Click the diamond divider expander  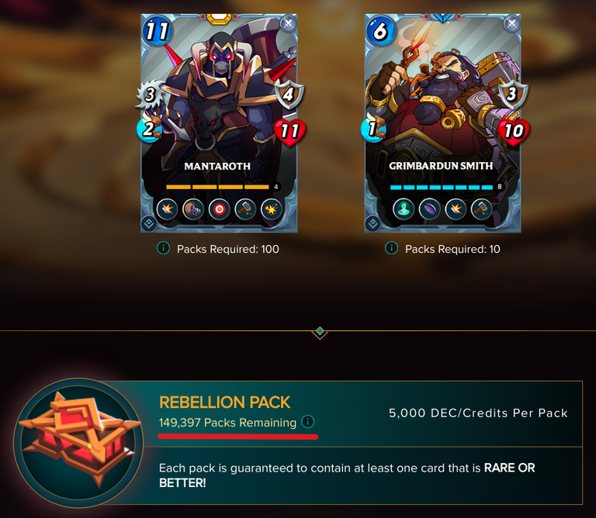click(x=320, y=332)
